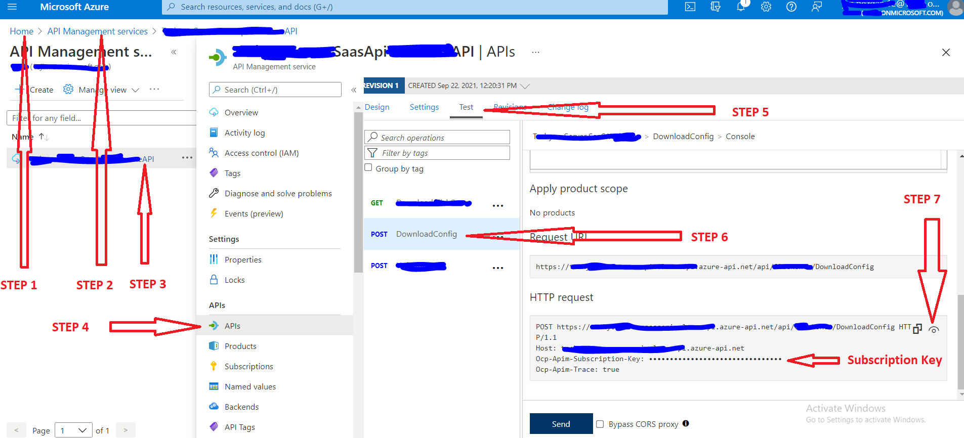Screen dimensions: 964x438
Task: Enable Bypass CORS proxy checkbox
Action: coord(600,424)
